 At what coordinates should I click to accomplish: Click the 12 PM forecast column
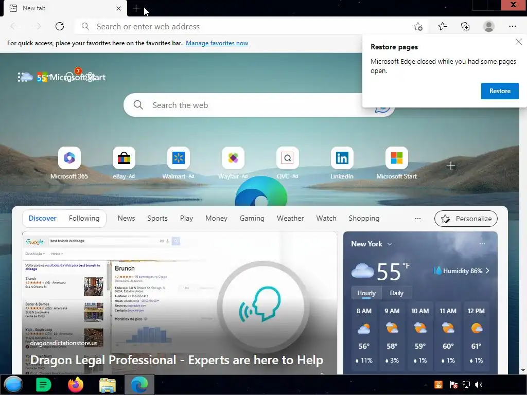pos(476,335)
